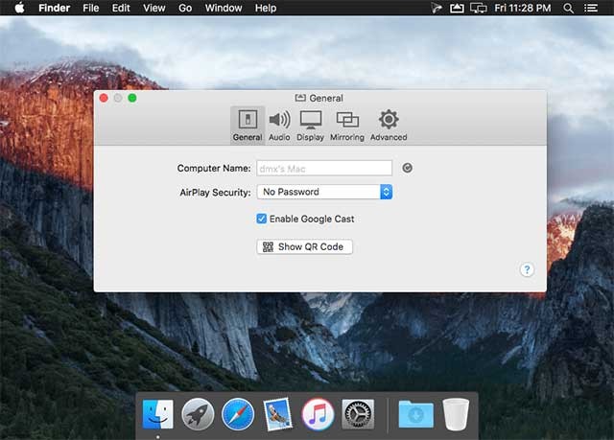
Task: Click the reset arrow beside Computer Name
Action: (x=408, y=168)
